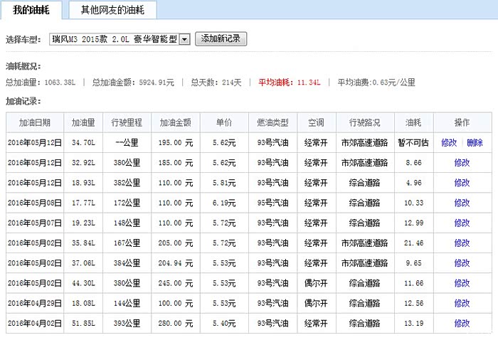Click 修改 on the 37.06L row
Screen dimensions: 498x340
(x=462, y=263)
